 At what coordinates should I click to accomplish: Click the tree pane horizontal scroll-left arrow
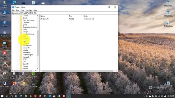point(13,71)
